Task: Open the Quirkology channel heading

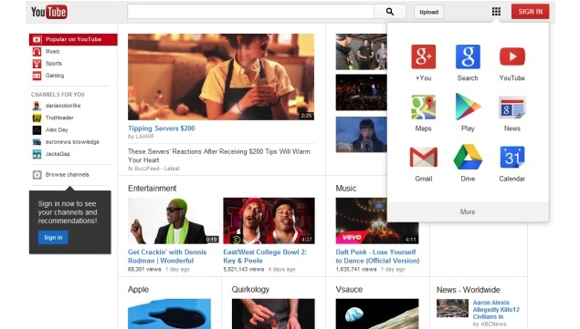Action: click(250, 290)
